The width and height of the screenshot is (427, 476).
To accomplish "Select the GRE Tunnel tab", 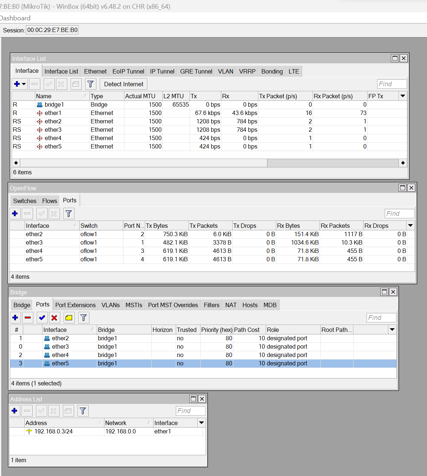I will point(196,71).
